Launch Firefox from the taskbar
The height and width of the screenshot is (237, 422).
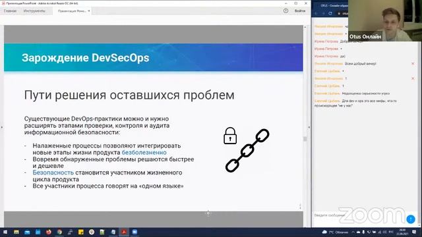(x=48, y=232)
